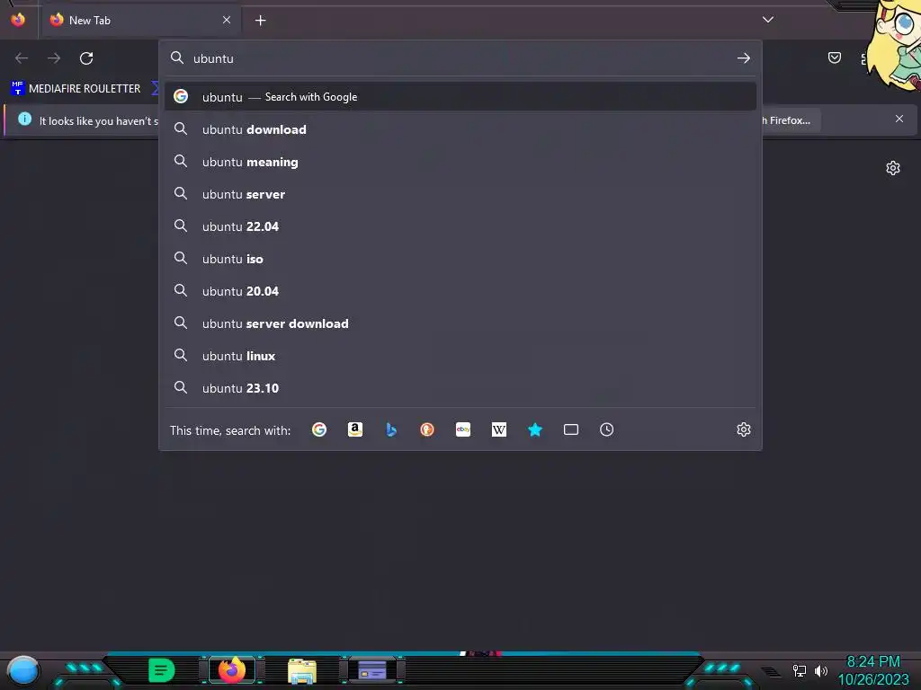Choose the ubuntu meaning suggestion
Viewport: 921px width, 690px height.
pyautogui.click(x=460, y=162)
